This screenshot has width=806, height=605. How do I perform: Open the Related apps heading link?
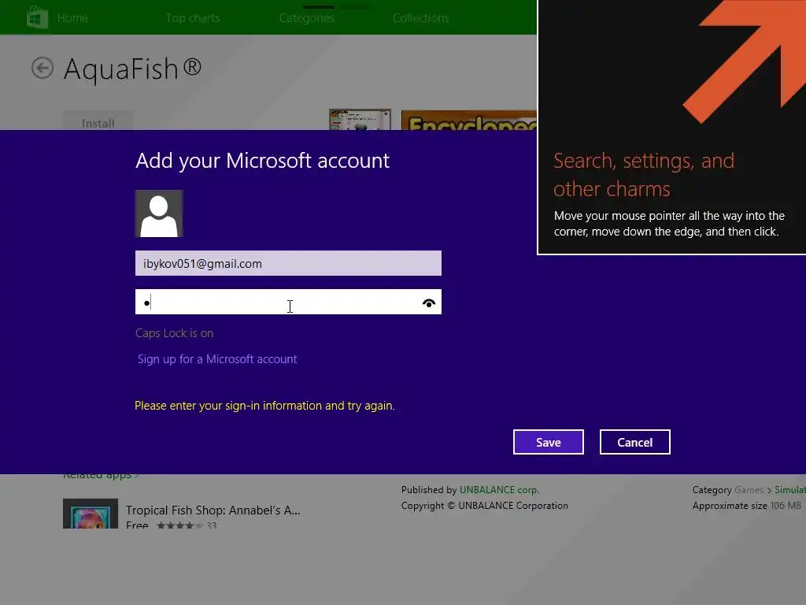[101, 475]
